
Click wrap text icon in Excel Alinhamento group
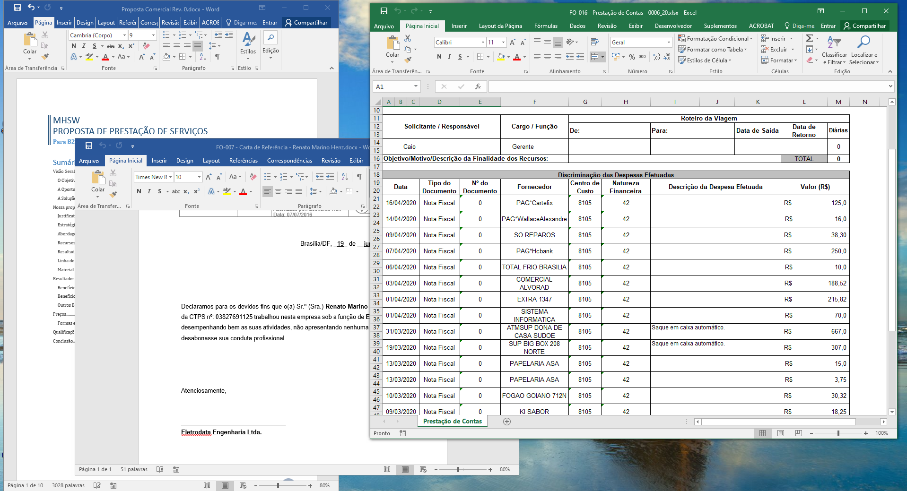click(x=595, y=43)
